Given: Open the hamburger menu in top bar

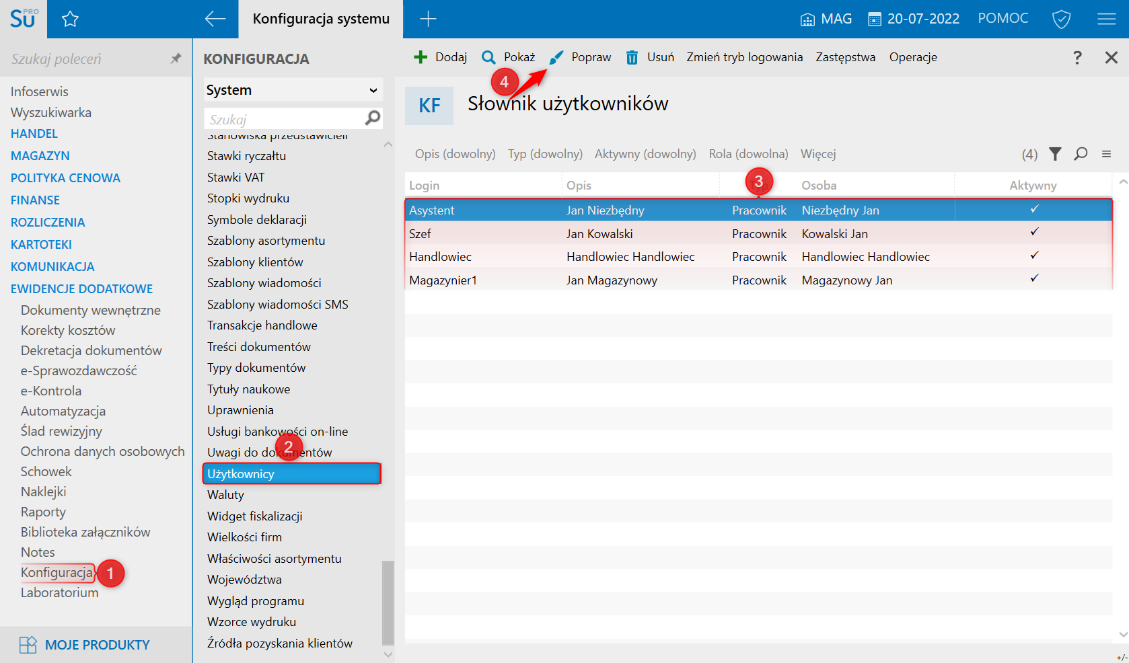Looking at the screenshot, I should click(1106, 19).
